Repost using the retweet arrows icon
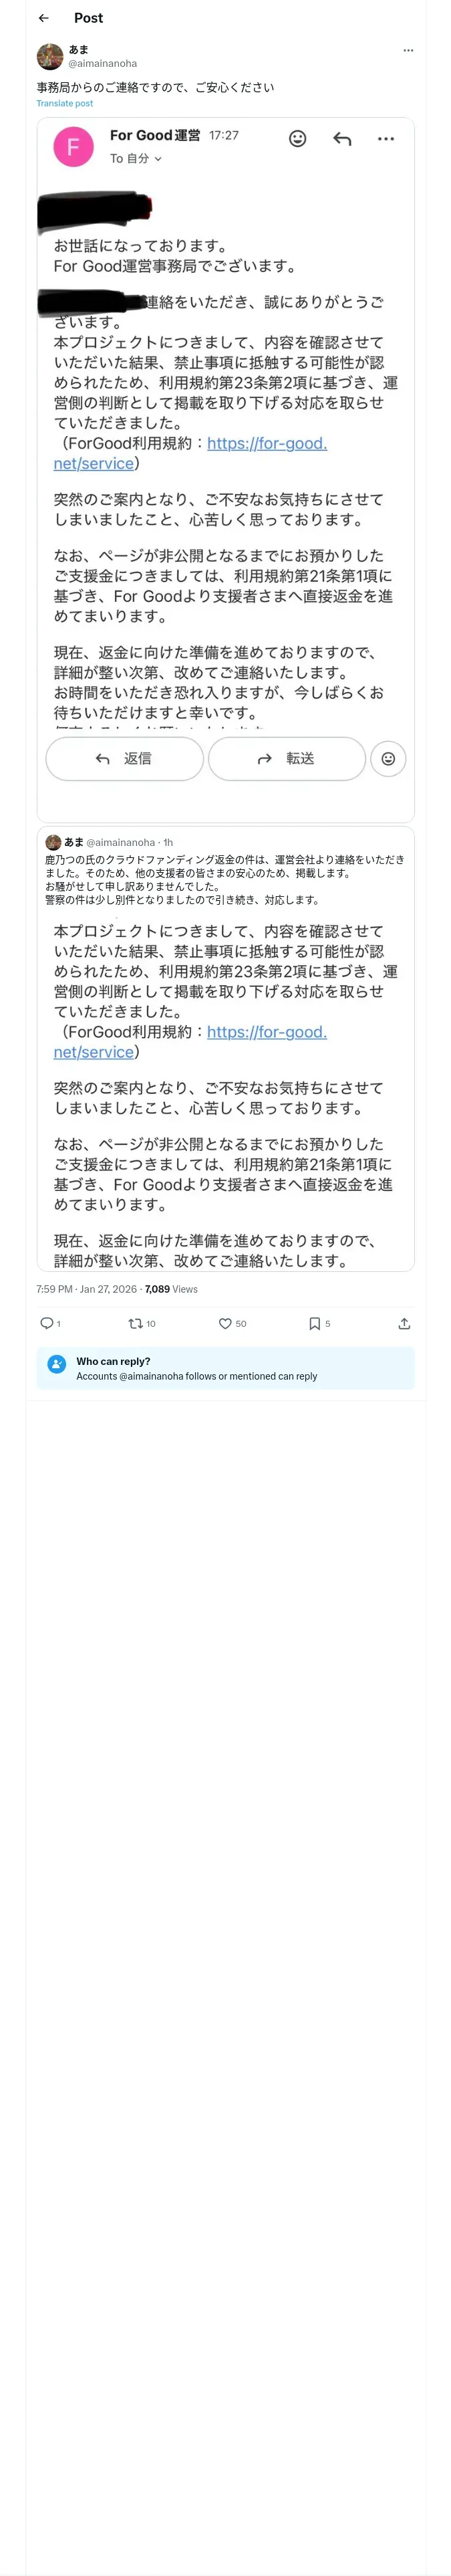Image resolution: width=451 pixels, height=2576 pixels. point(135,1323)
